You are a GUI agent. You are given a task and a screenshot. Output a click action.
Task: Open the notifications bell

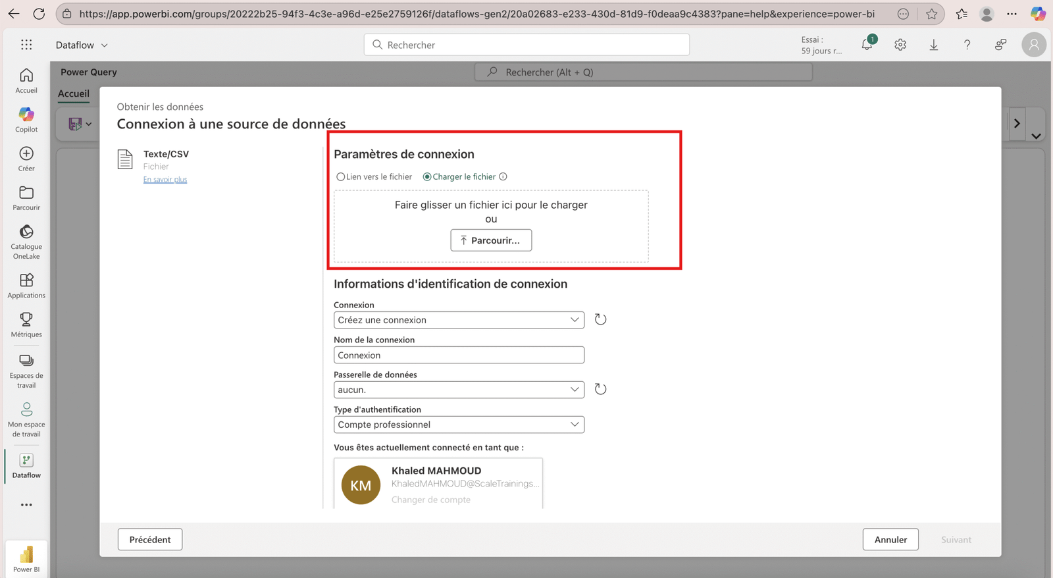(x=867, y=45)
